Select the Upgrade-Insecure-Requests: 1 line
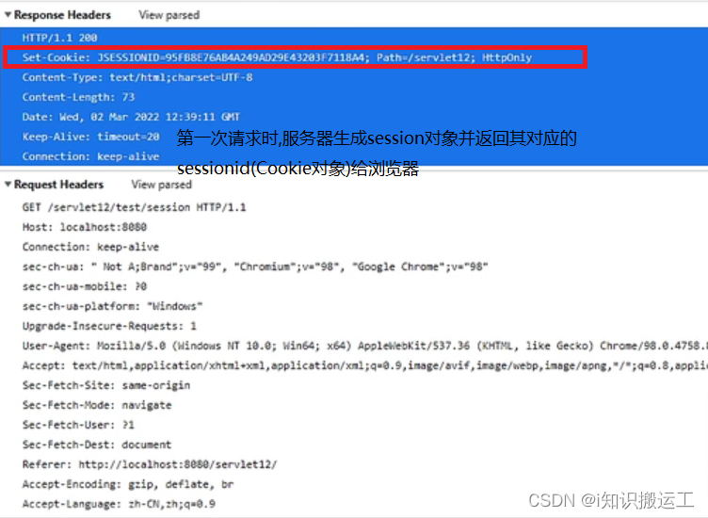Viewport: 708px width, 518px height. (x=109, y=326)
